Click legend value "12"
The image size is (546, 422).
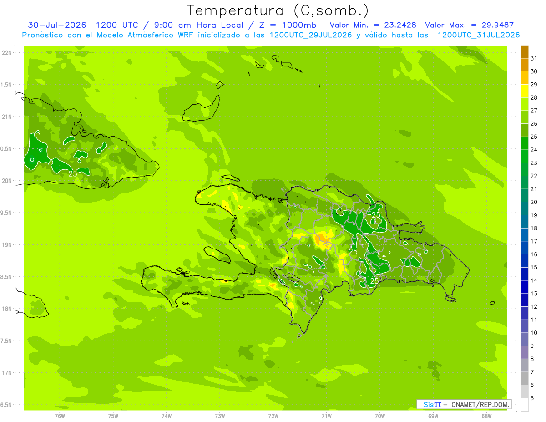pyautogui.click(x=534, y=307)
